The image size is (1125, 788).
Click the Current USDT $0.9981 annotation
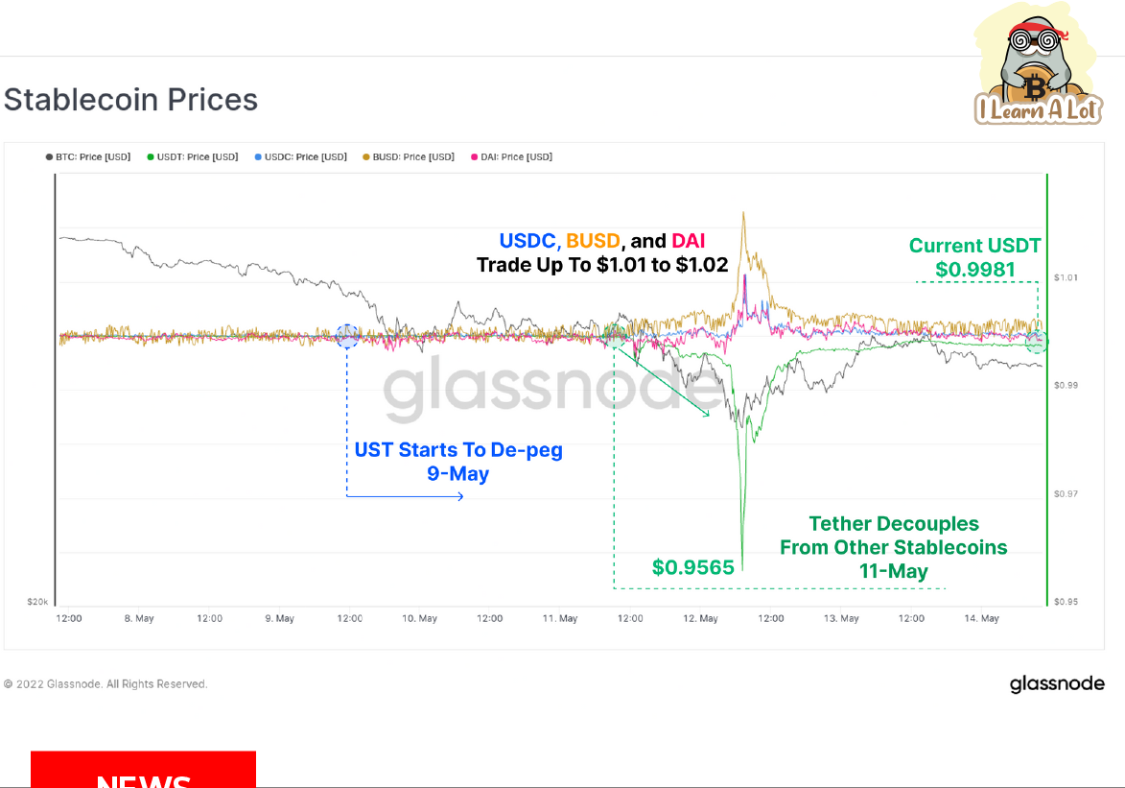click(974, 257)
